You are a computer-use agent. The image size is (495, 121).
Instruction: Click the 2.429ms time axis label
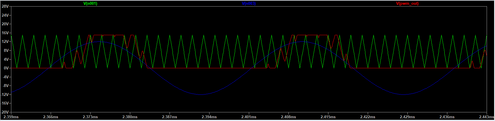[x=407, y=117]
